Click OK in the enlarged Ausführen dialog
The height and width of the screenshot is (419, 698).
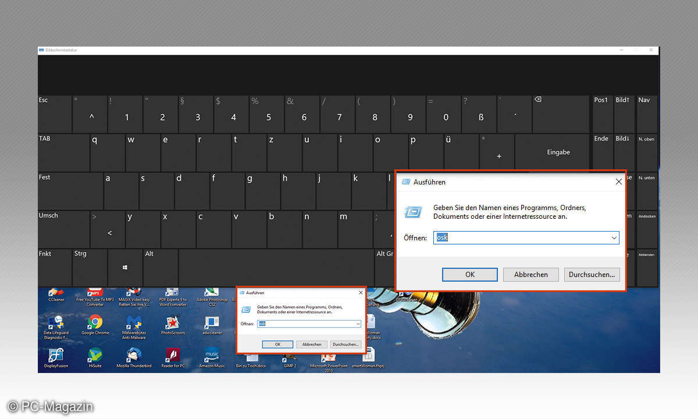point(469,275)
